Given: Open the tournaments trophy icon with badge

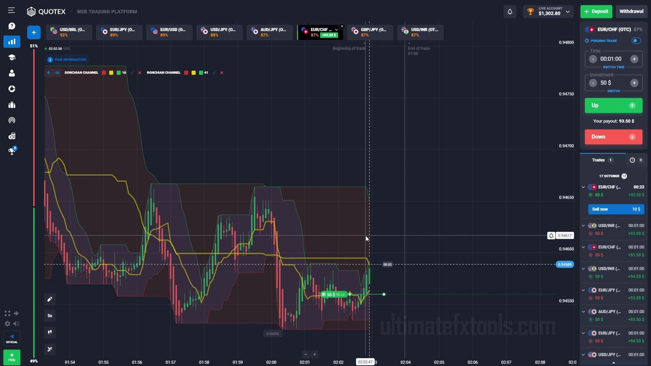Looking at the screenshot, I should click(13, 151).
